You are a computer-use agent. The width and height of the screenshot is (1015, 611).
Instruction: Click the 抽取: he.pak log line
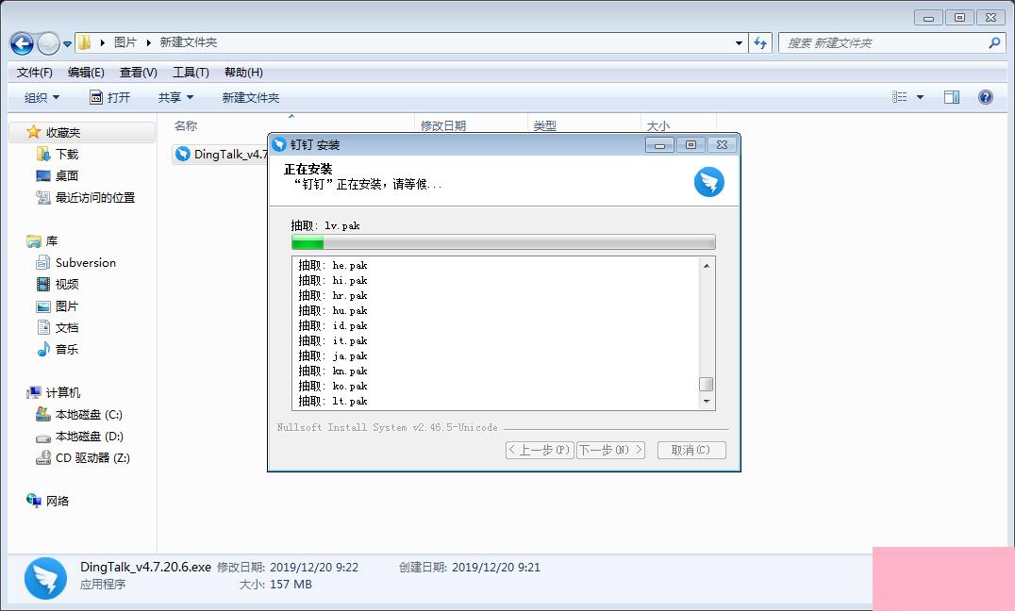click(333, 265)
